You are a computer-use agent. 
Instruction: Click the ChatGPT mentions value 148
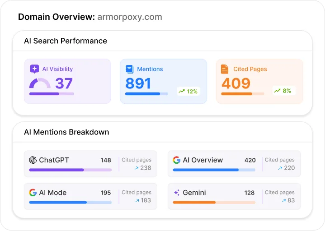point(106,160)
